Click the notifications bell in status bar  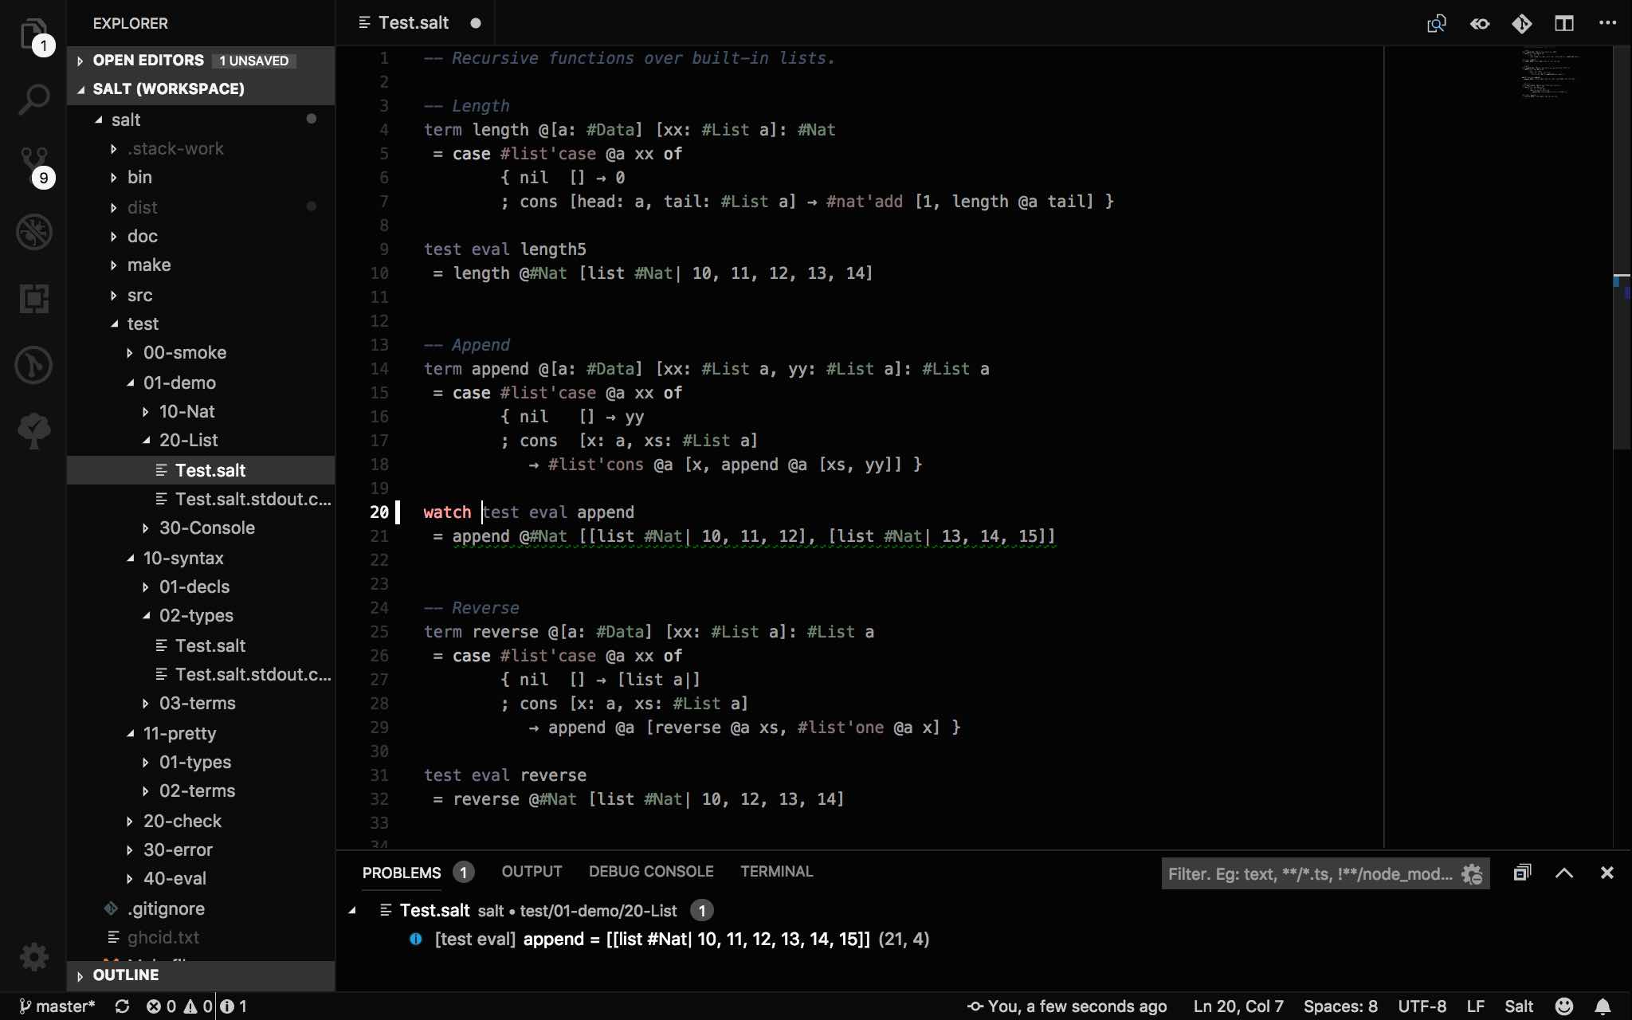tap(1603, 1006)
